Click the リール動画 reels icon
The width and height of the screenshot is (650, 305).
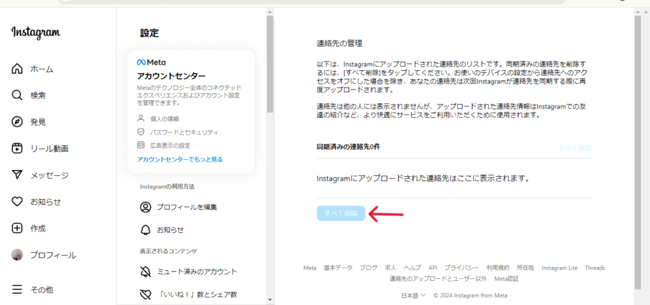[x=17, y=148]
